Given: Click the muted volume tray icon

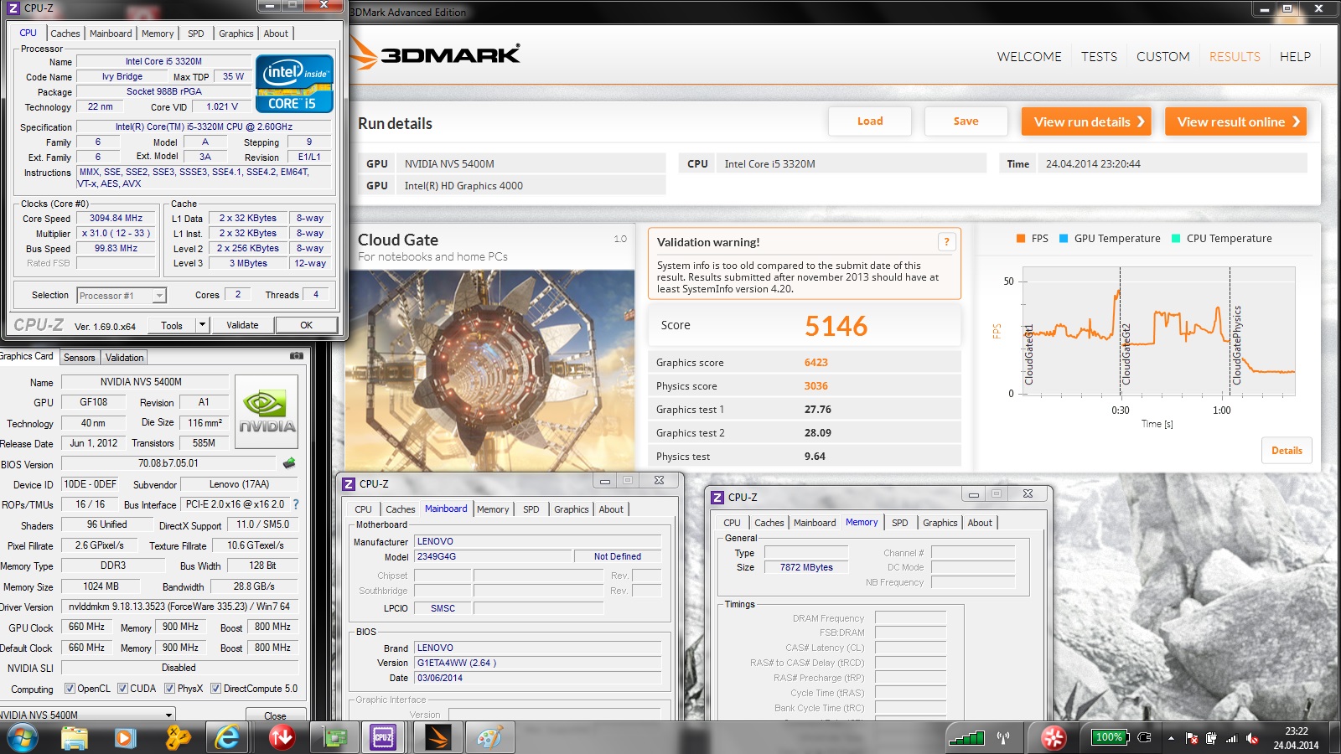Looking at the screenshot, I should click(x=1252, y=738).
